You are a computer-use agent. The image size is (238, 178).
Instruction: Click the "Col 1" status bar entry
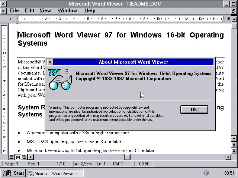118,164
